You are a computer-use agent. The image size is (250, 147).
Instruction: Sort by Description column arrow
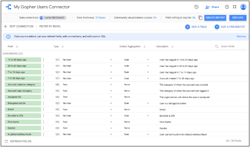(172, 47)
